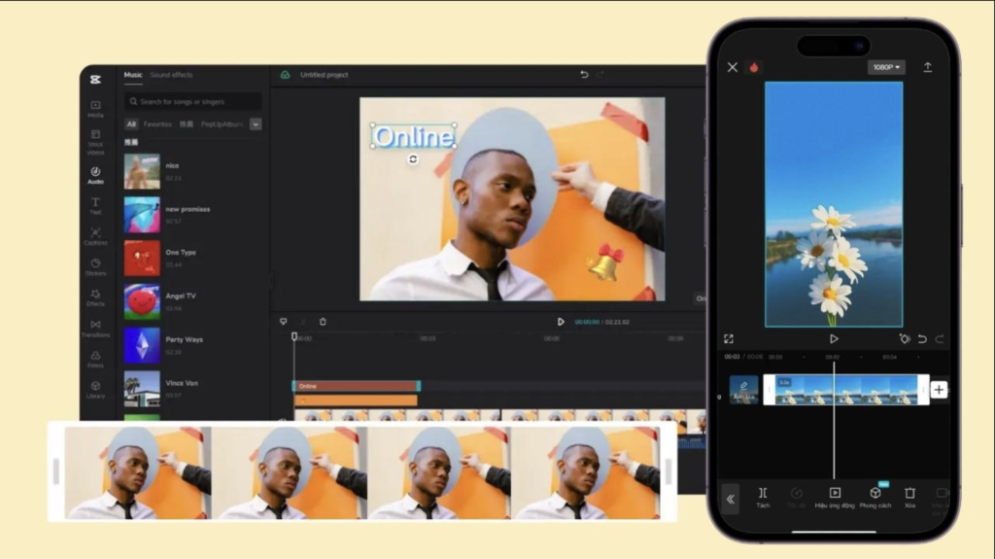This screenshot has height=559, width=995.
Task: Tap the Tách split tool on phone
Action: 763,498
